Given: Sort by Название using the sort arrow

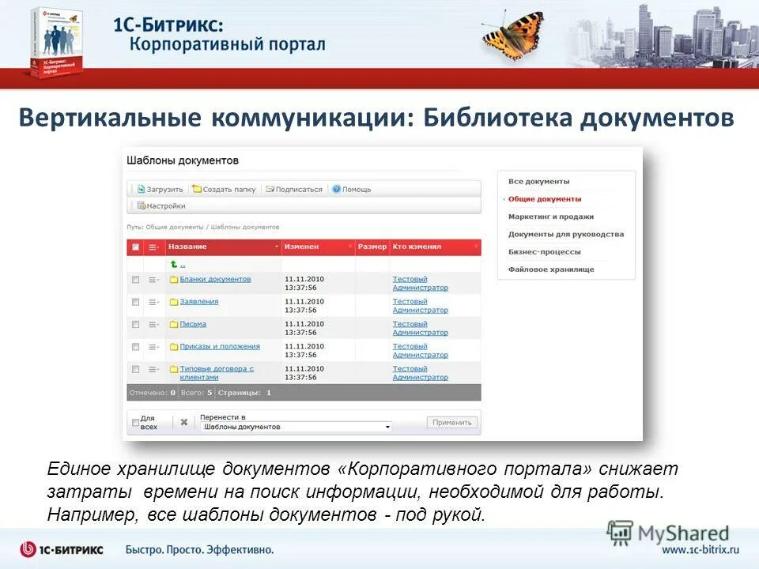Looking at the screenshot, I should coord(277,245).
